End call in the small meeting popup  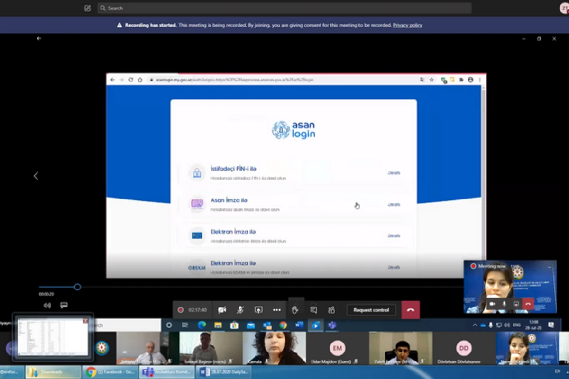(528, 304)
